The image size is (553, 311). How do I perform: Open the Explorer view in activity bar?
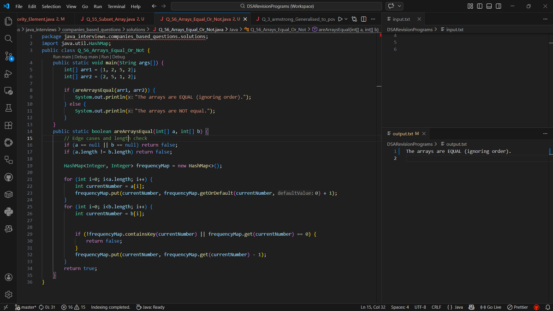click(8, 21)
